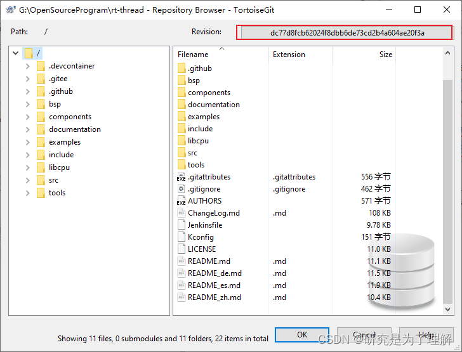The height and width of the screenshot is (352, 462).
Task: Expand the include tree node
Action: tap(28, 155)
